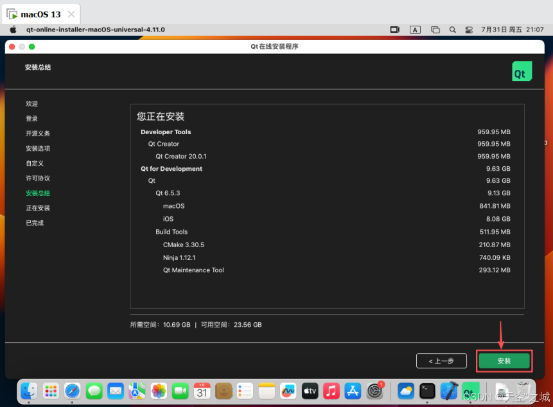Click the Qt for Development row
Screen dimensions: 553x407
[x=325, y=168]
